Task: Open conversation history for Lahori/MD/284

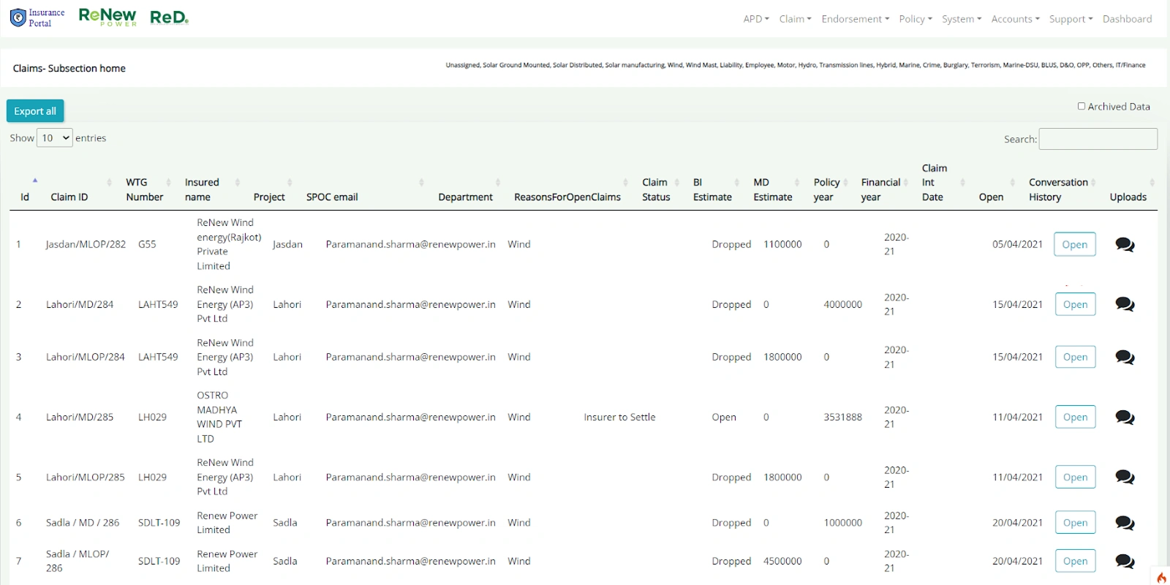Action: (x=1125, y=304)
